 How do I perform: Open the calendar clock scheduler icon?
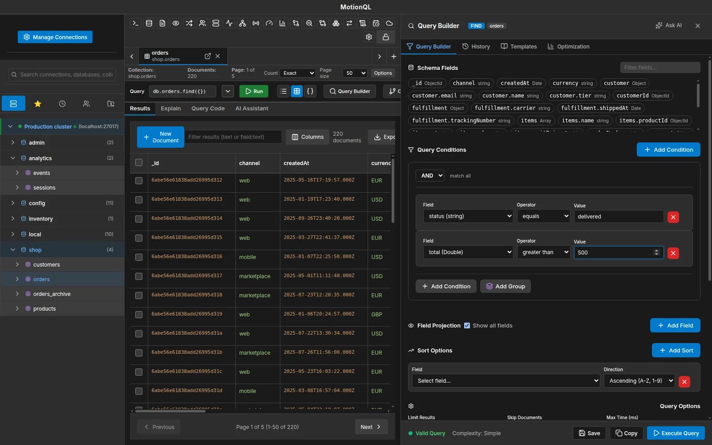click(376, 23)
